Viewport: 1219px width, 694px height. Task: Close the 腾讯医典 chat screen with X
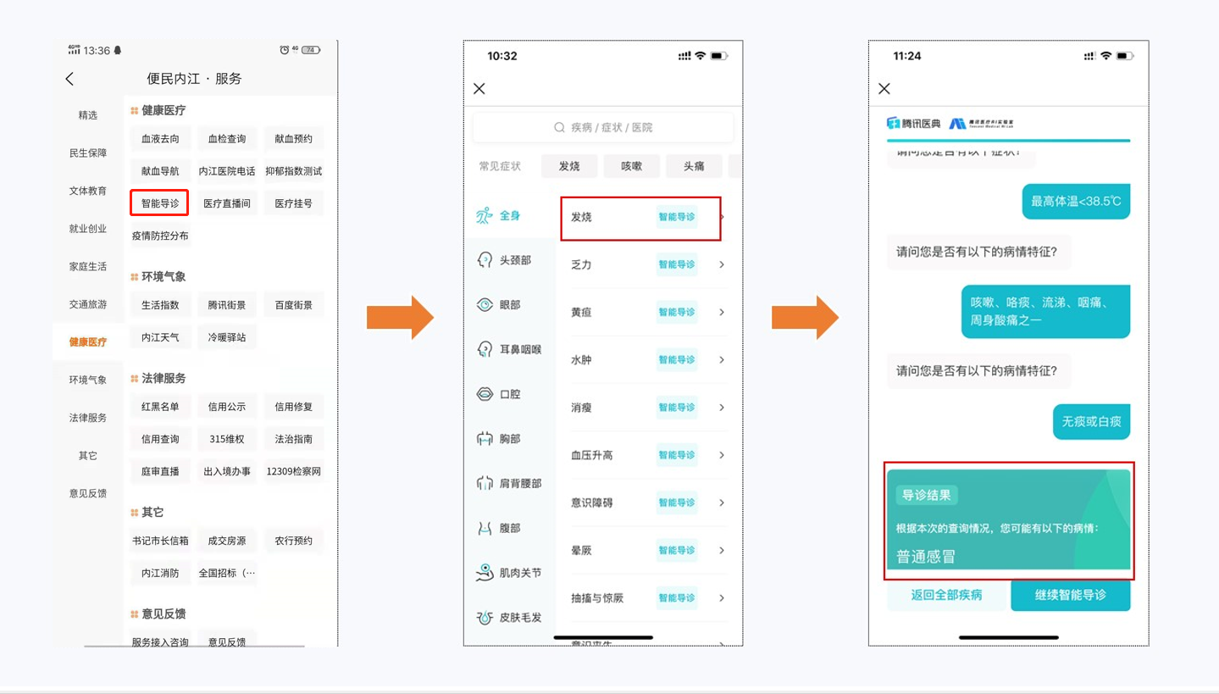[884, 89]
